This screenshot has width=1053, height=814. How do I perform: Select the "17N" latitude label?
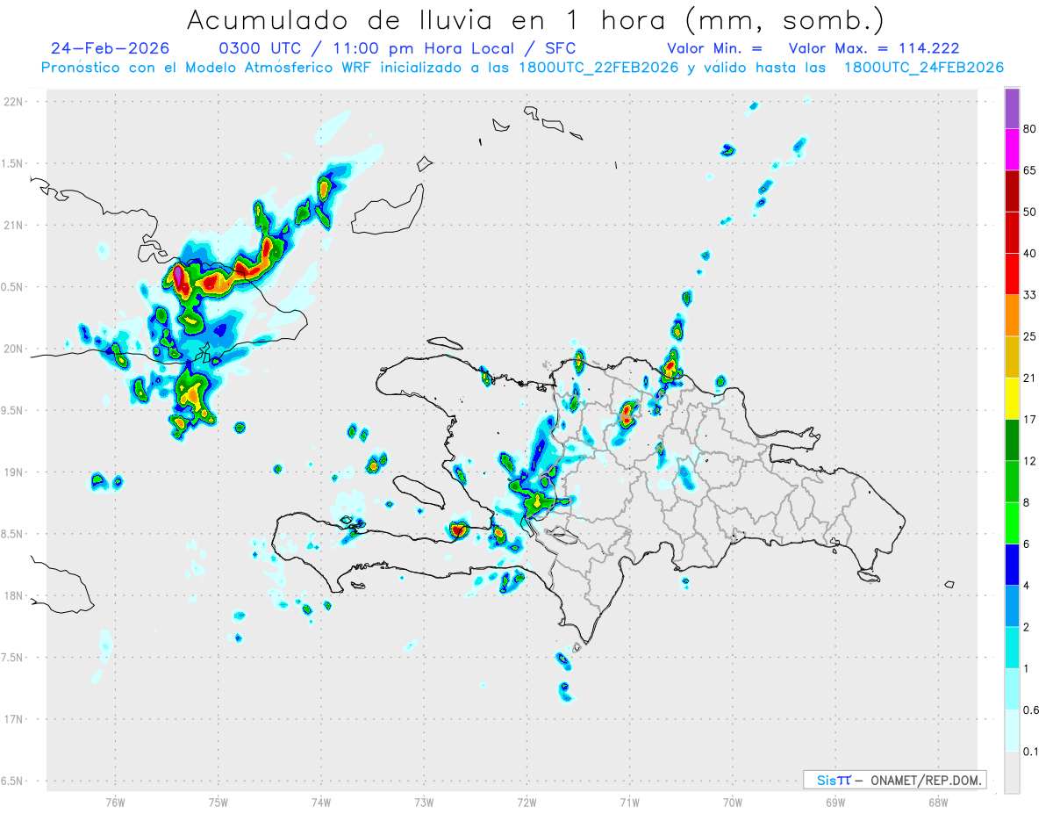click(14, 719)
